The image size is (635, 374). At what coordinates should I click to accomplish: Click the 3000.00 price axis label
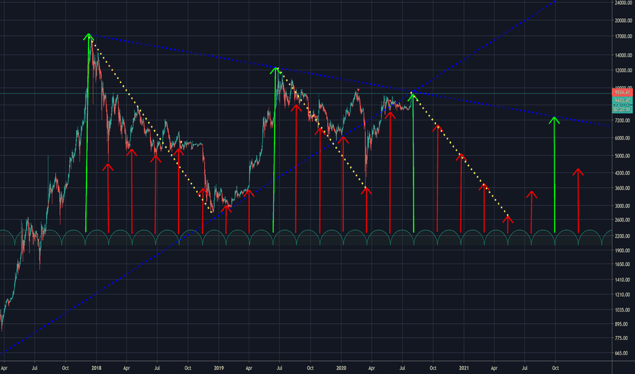(x=624, y=206)
